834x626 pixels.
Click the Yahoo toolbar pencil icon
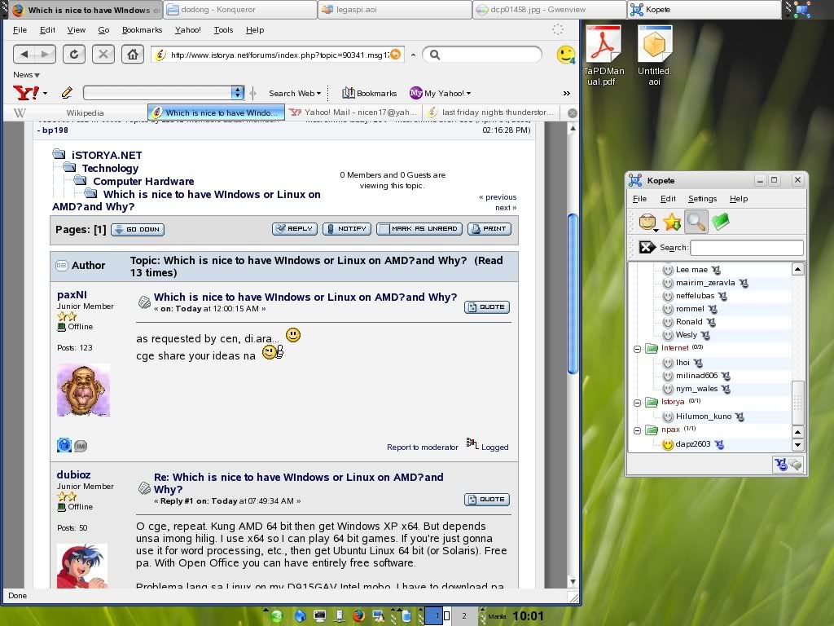tap(67, 93)
